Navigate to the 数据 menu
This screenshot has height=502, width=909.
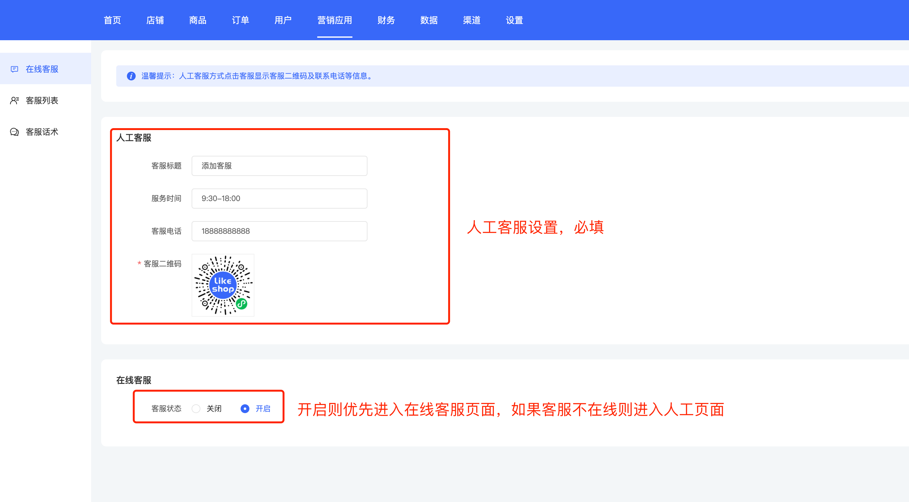coord(429,20)
